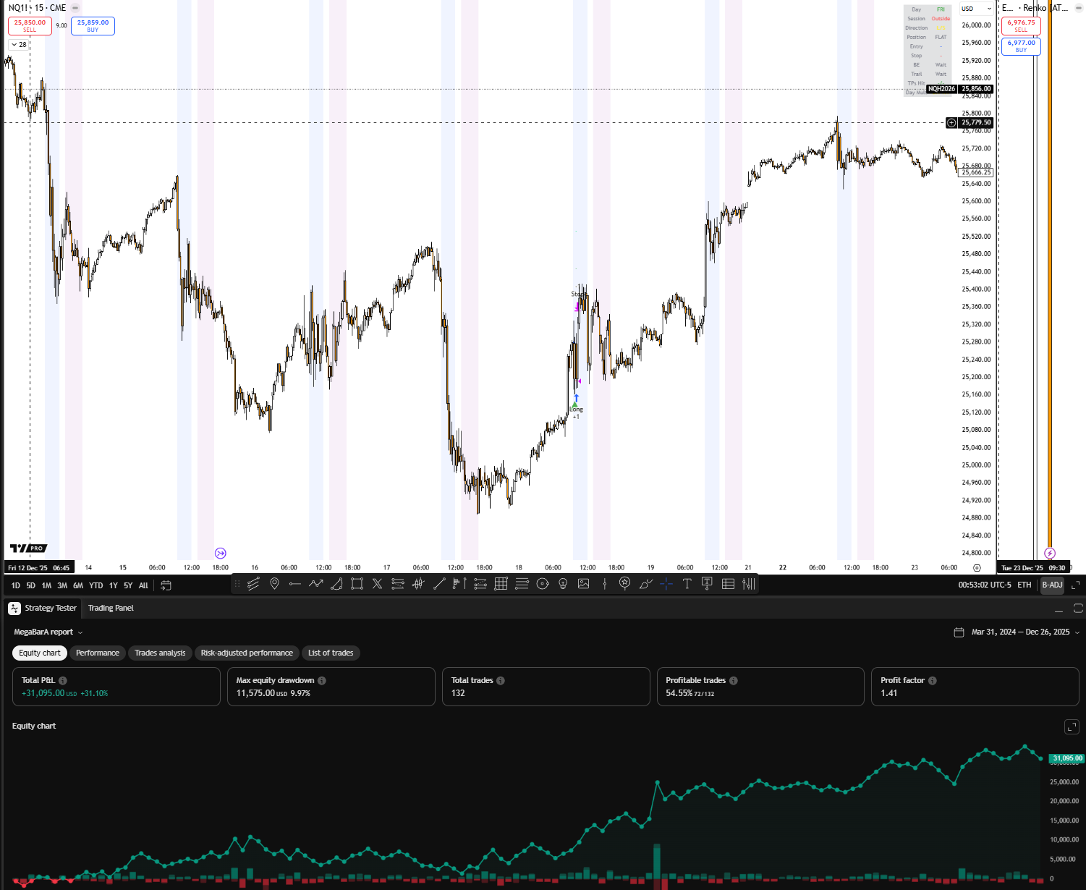
Task: Toggle the B-ADJ back-adjustment button
Action: pos(1052,585)
